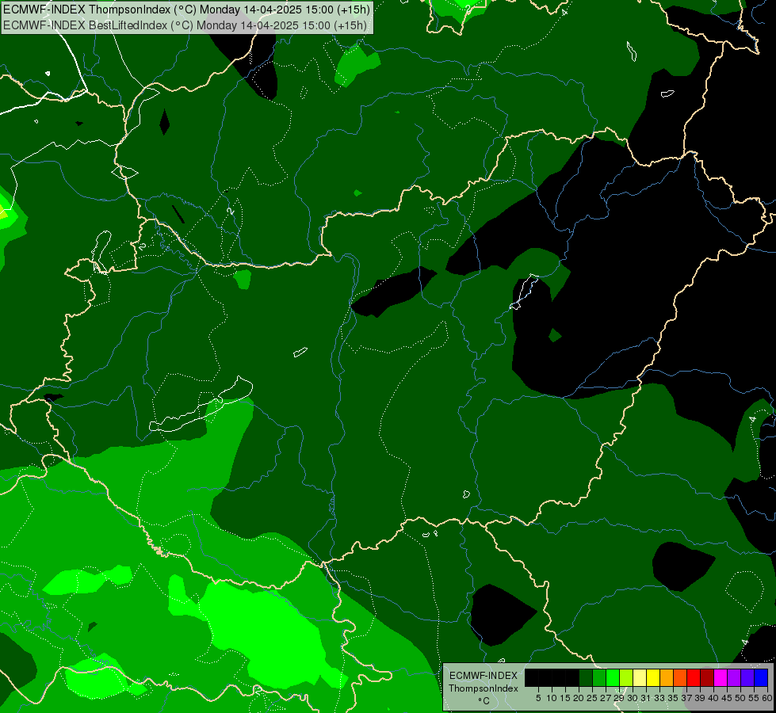Click the legend tick label '55'
Screen dimensions: 776x713
[x=754, y=698]
